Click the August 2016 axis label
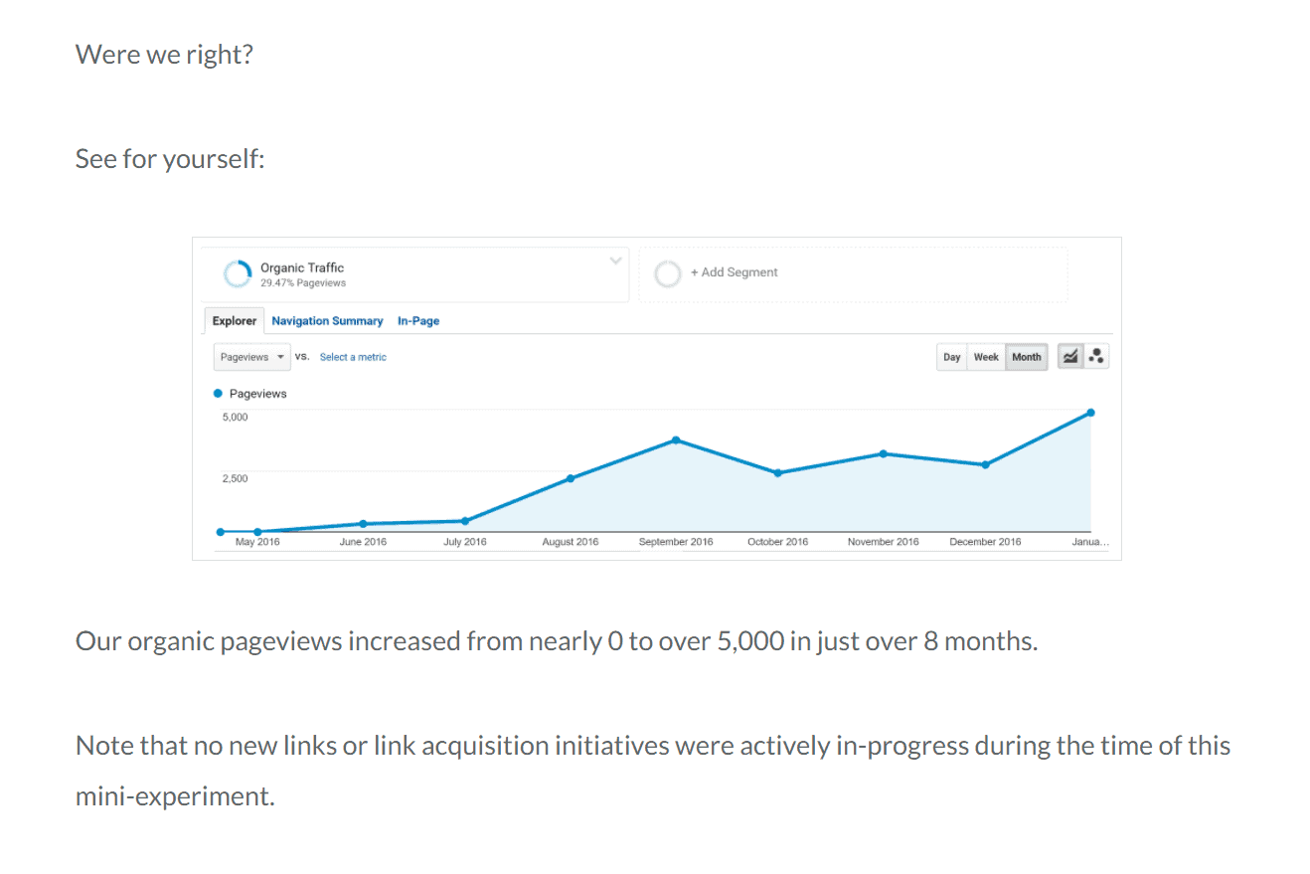 [x=571, y=542]
